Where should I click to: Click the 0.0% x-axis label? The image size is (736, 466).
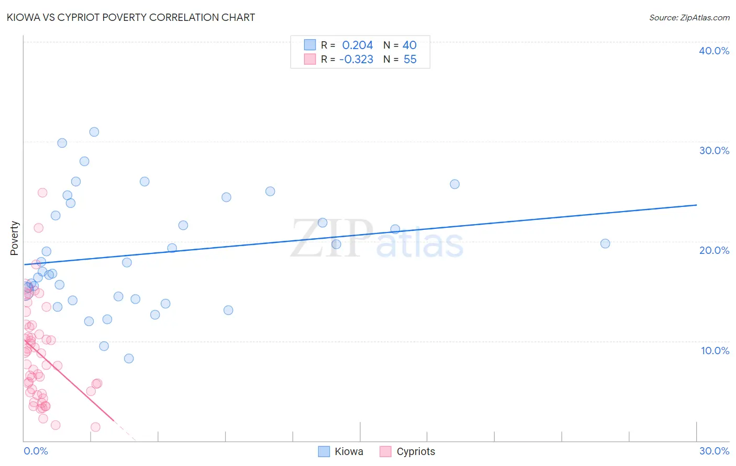[x=36, y=451]
